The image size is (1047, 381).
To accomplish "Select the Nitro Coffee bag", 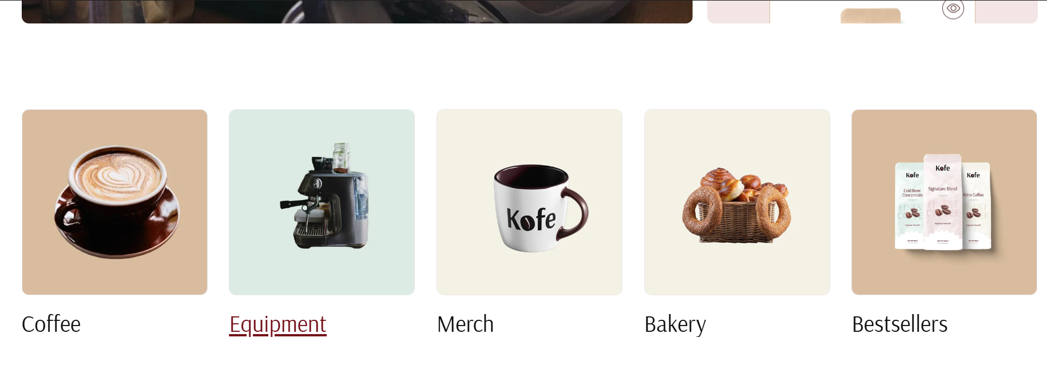I will click(976, 205).
